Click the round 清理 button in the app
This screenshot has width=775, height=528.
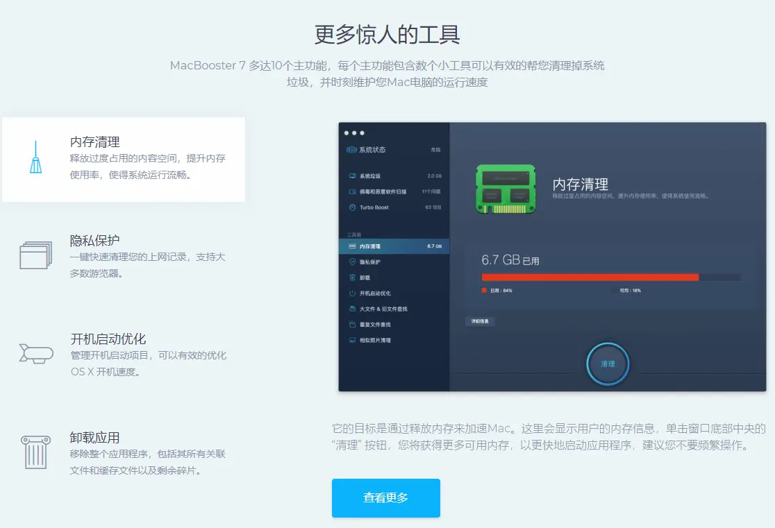pos(608,364)
